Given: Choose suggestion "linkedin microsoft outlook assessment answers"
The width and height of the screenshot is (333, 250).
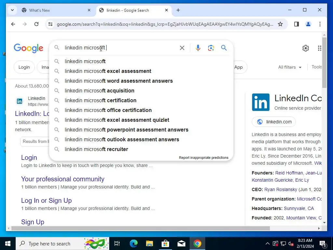Looking at the screenshot, I should pyautogui.click(x=141, y=139).
